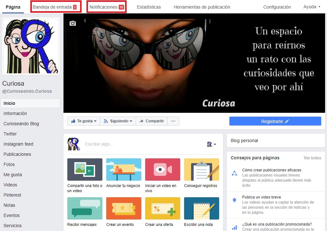Click the Regístrarte button
Viewport: 327px width, 231px height.
coord(275,121)
